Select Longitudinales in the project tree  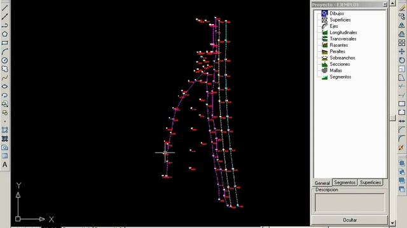click(x=343, y=32)
